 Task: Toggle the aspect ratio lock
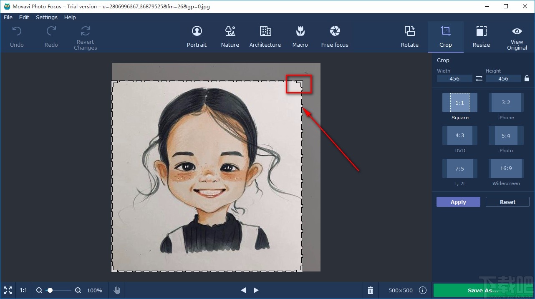(527, 78)
